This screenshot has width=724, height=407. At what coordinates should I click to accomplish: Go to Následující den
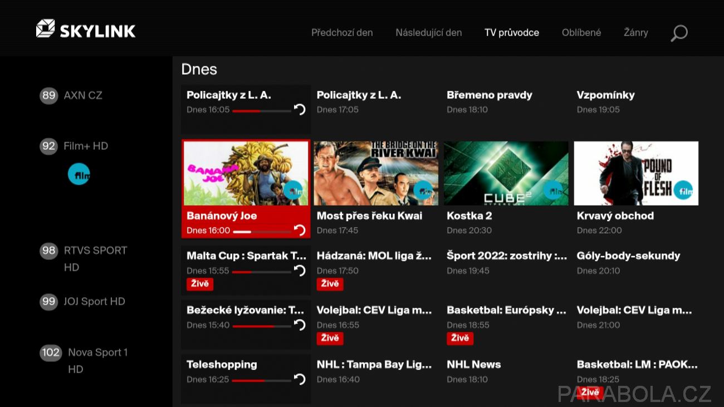point(429,33)
